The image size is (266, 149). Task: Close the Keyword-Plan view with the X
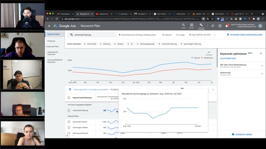(49, 26)
